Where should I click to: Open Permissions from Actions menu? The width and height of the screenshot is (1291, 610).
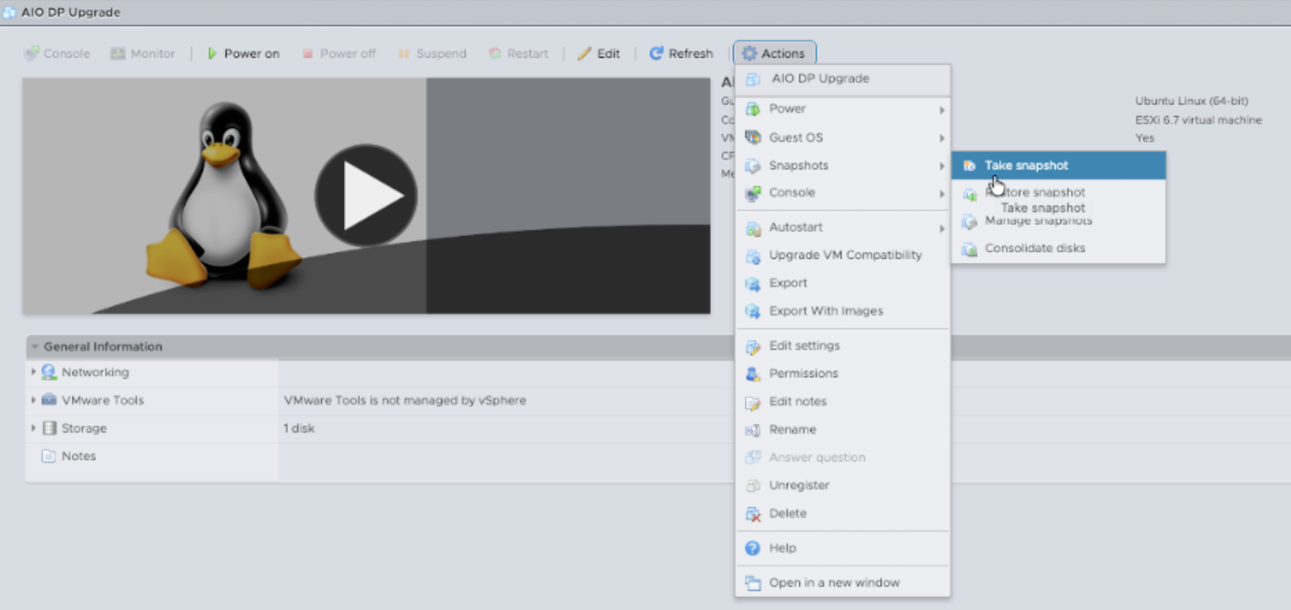tap(843, 373)
